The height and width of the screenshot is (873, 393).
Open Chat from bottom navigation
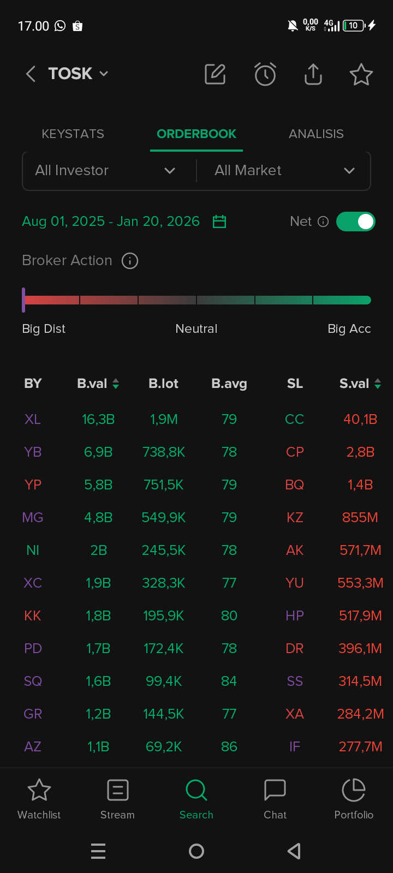tap(275, 799)
